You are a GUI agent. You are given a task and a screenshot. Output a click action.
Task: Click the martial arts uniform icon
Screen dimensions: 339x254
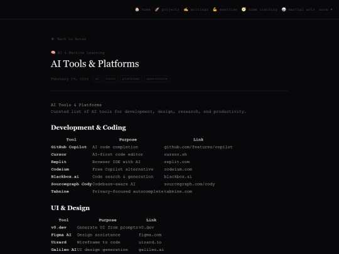click(x=284, y=9)
